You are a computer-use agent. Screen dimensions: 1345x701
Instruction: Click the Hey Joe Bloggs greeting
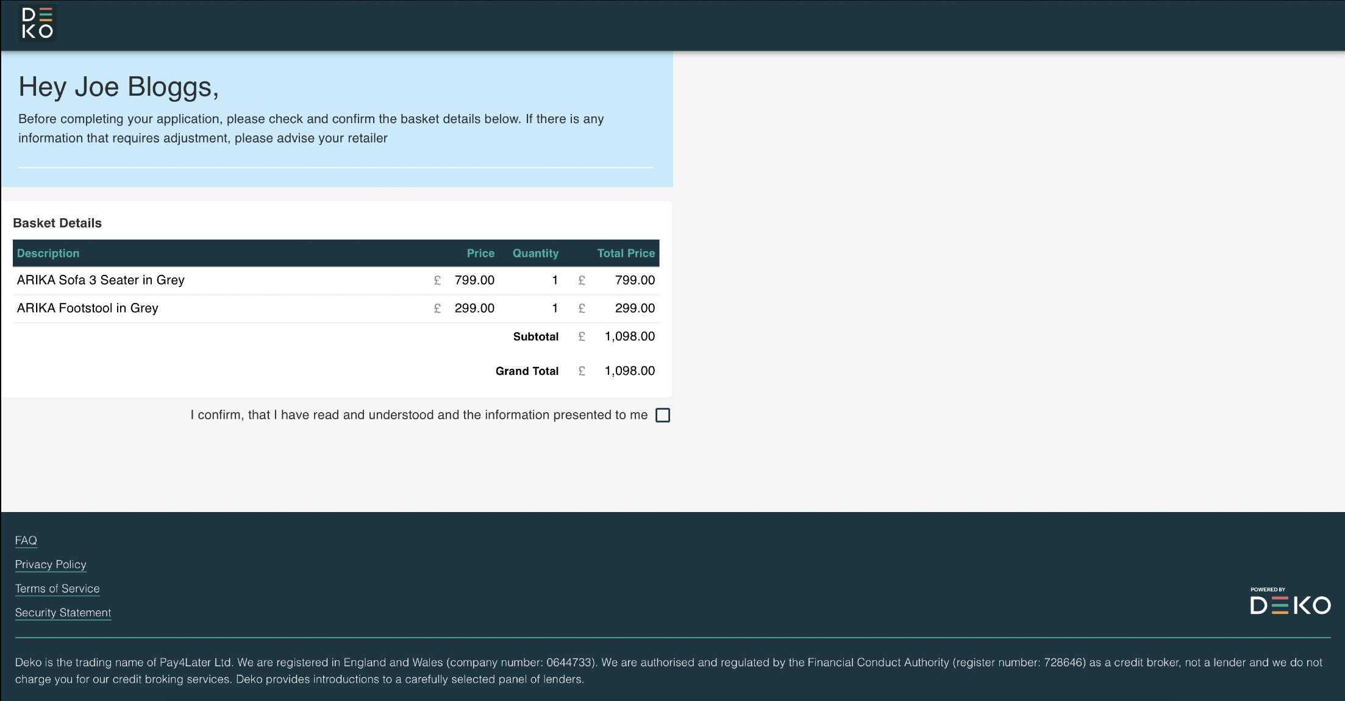(x=118, y=87)
